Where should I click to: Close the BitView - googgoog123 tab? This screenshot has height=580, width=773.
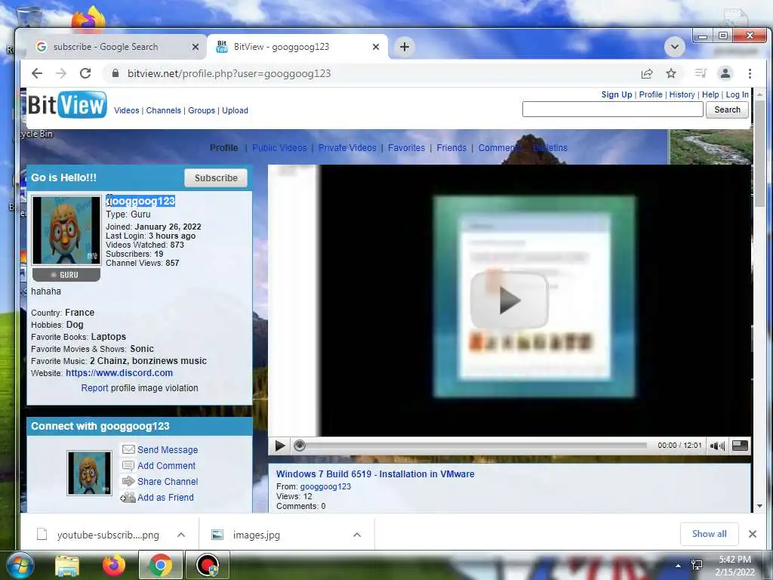click(376, 47)
